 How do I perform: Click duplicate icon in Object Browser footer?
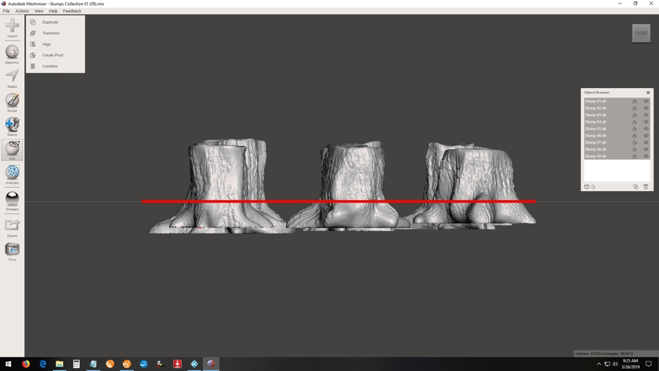click(636, 187)
